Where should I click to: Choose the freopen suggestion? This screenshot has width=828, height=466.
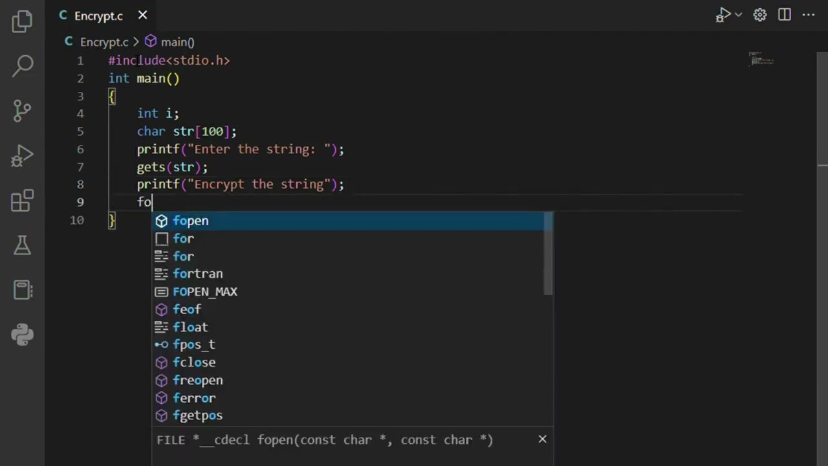tap(353, 381)
